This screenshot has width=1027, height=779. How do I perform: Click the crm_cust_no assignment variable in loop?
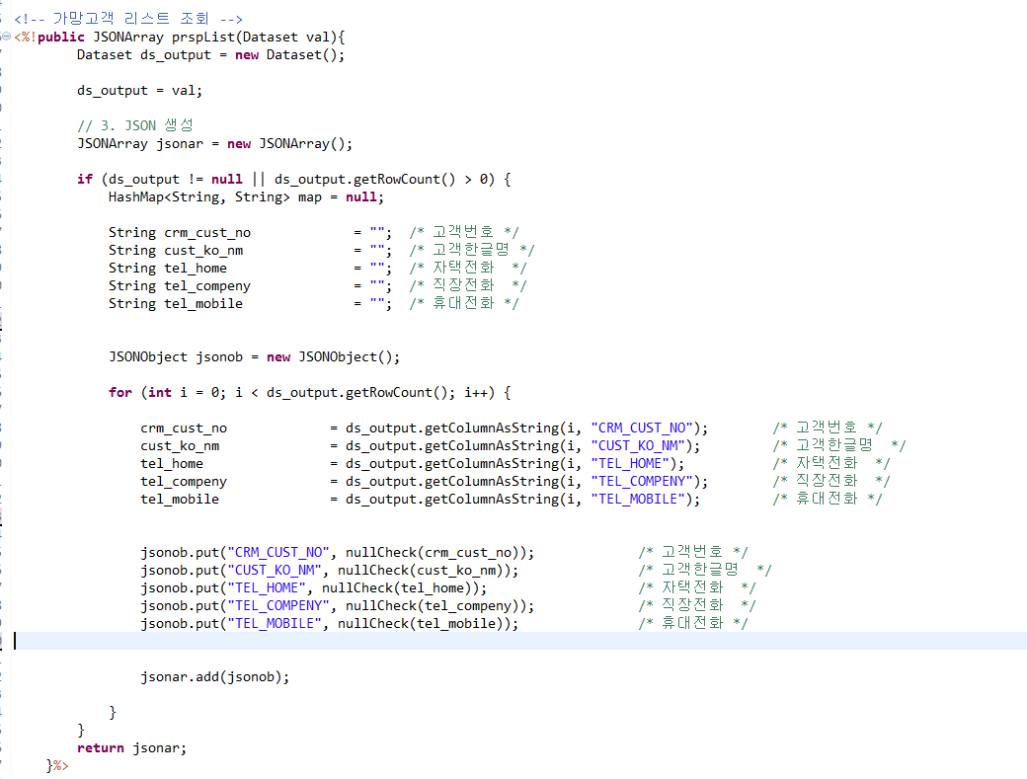click(184, 428)
